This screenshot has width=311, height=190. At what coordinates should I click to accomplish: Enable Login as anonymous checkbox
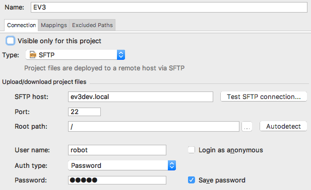192,150
